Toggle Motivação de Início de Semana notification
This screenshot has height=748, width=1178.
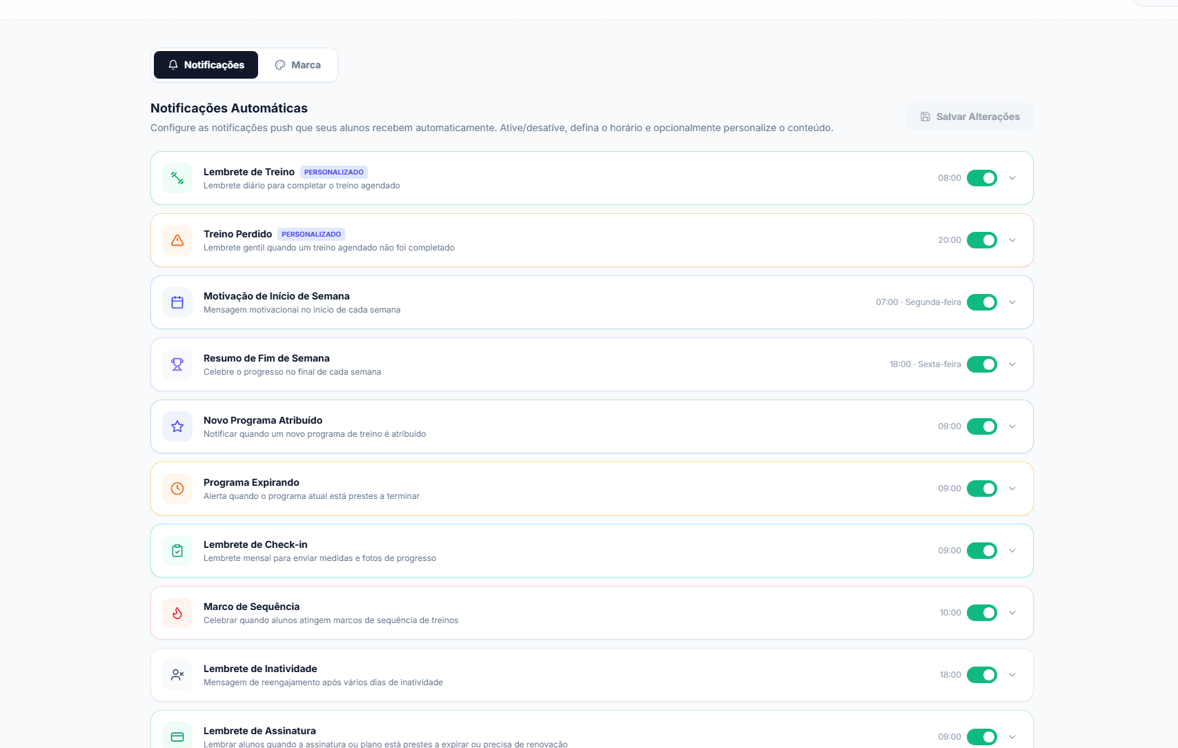coord(982,302)
